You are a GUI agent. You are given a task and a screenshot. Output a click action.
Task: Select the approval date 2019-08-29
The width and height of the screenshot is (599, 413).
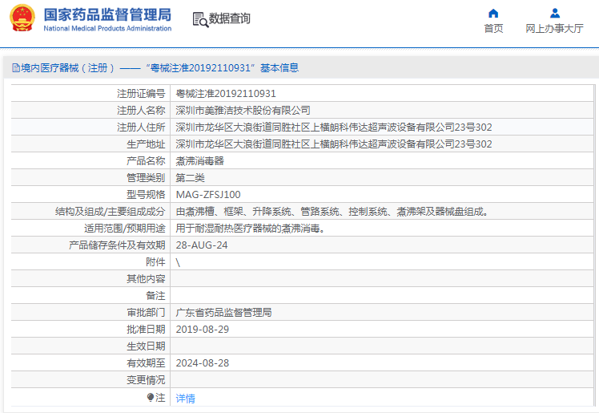click(x=202, y=330)
